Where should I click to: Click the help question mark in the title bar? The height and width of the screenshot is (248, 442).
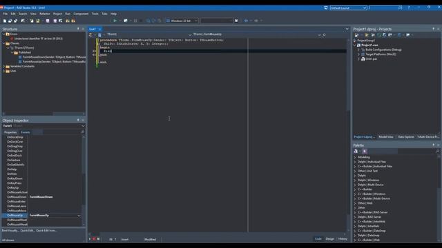click(409, 8)
